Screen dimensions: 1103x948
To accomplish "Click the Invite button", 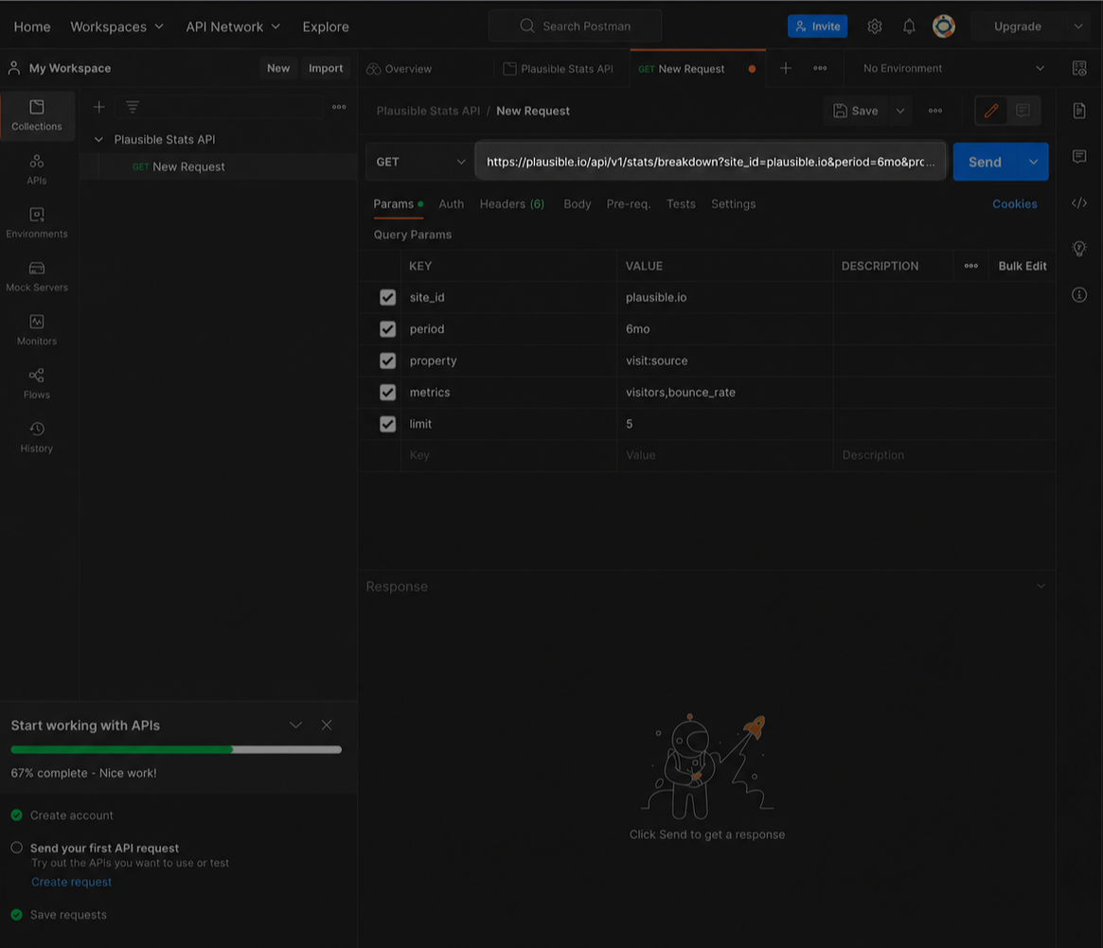I will (817, 26).
